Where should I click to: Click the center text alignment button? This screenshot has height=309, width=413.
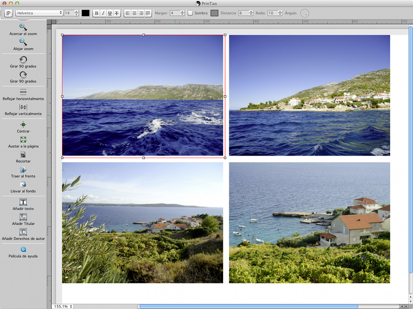[134, 13]
